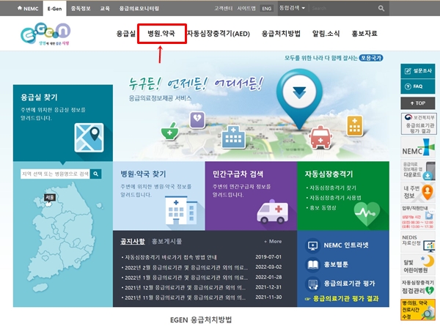Click the NEMC side banner

(418, 147)
